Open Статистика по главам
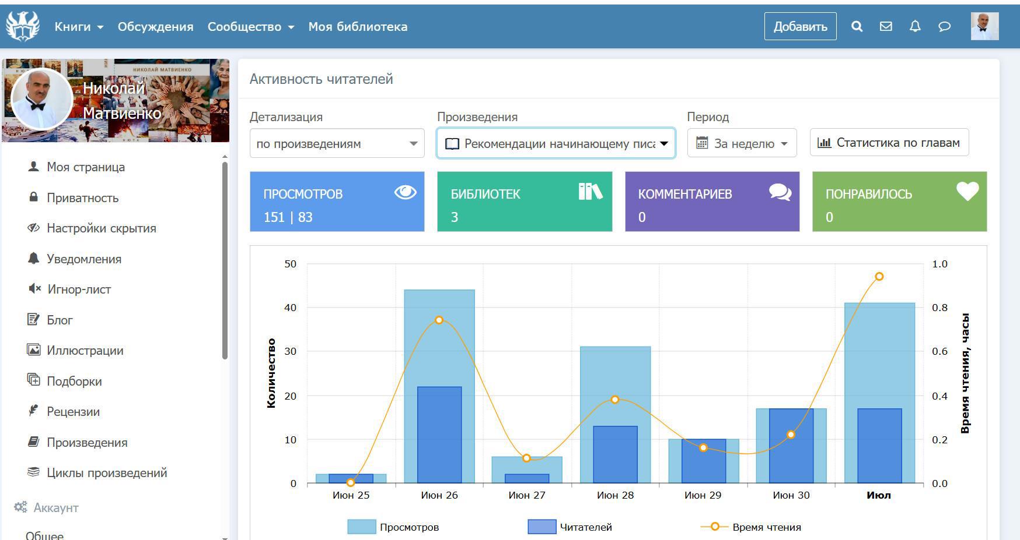 coord(889,143)
